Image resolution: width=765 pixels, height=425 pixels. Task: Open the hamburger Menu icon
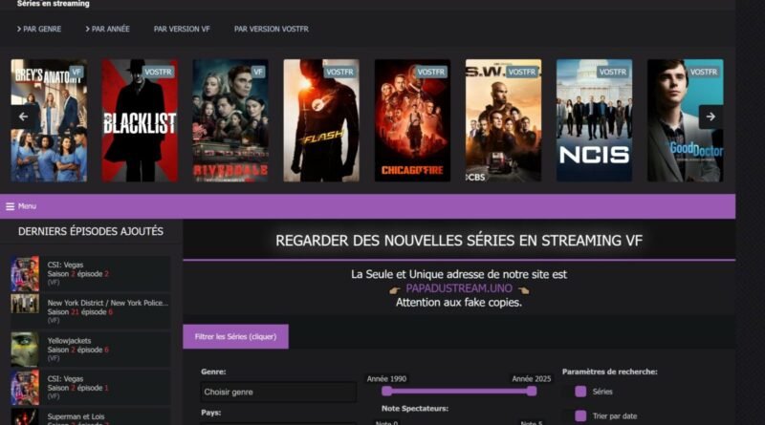tap(10, 206)
